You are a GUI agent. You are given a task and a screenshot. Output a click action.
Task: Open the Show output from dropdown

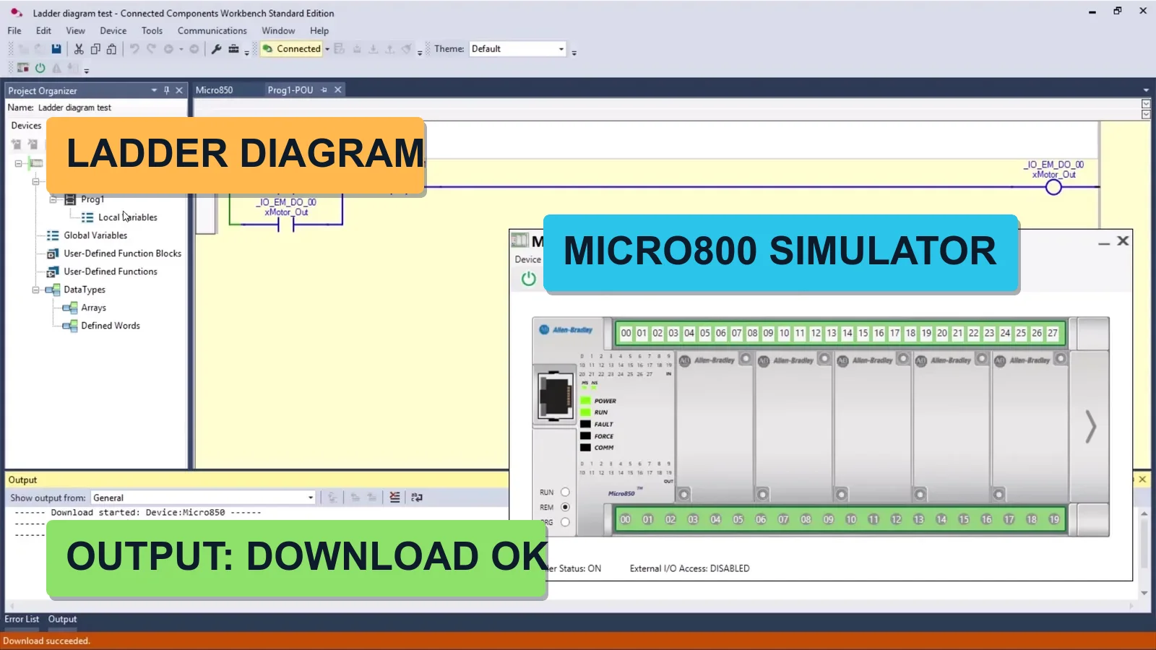203,498
